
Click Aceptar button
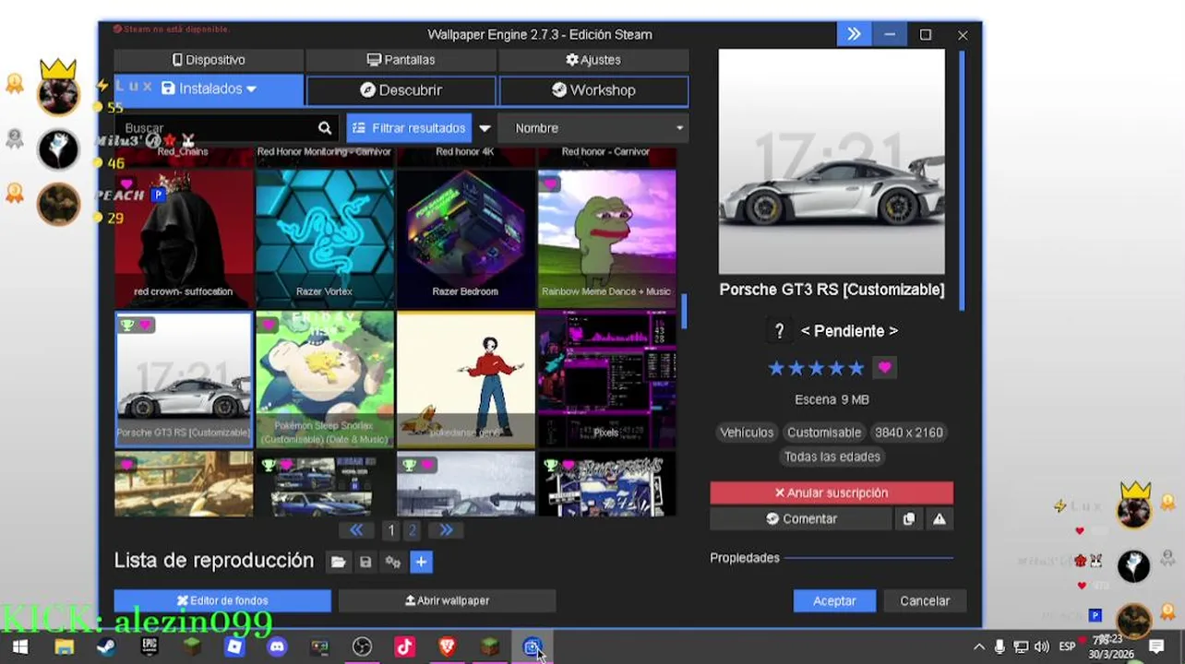(834, 600)
